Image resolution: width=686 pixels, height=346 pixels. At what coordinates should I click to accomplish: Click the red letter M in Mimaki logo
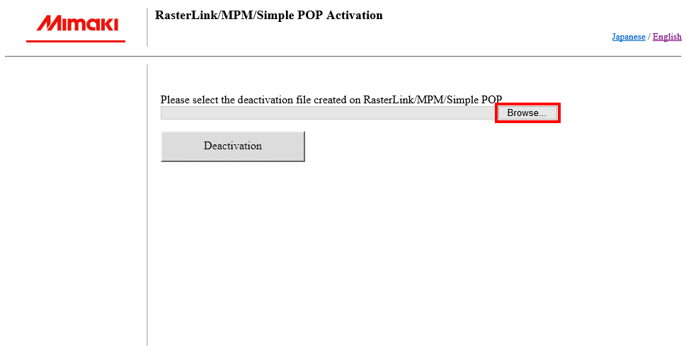[x=47, y=24]
